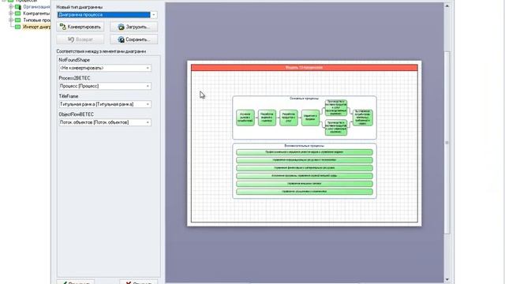Select the Управление финансовыми и материальными ресурсами bar
The image size is (505, 284).
coord(305,168)
